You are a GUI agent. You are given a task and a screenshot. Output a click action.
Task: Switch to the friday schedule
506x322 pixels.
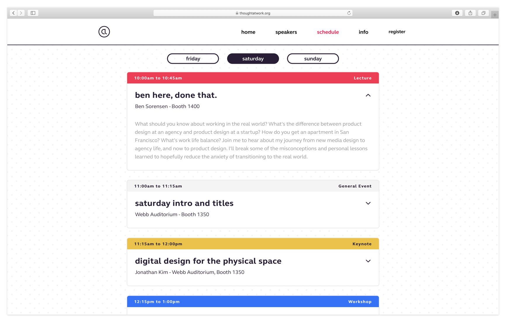pyautogui.click(x=193, y=59)
